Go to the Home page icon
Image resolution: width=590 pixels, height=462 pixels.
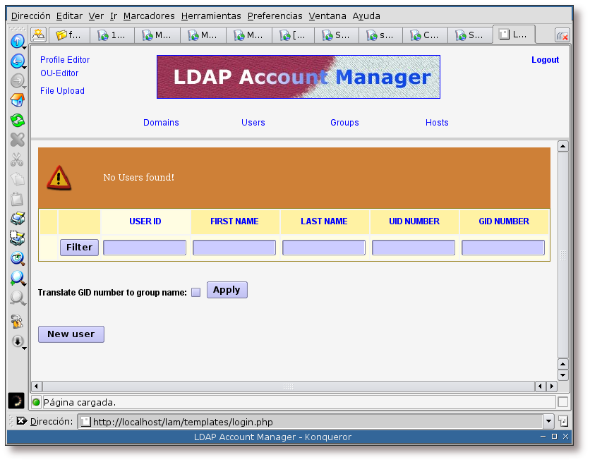tap(17, 100)
